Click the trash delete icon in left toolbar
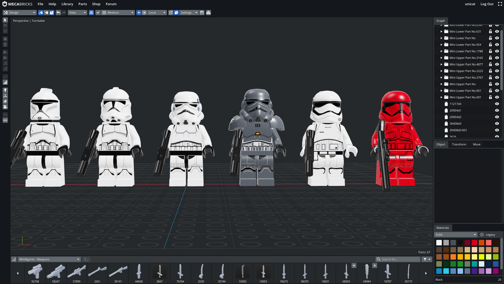Image resolution: width=504 pixels, height=284 pixels. [5, 44]
